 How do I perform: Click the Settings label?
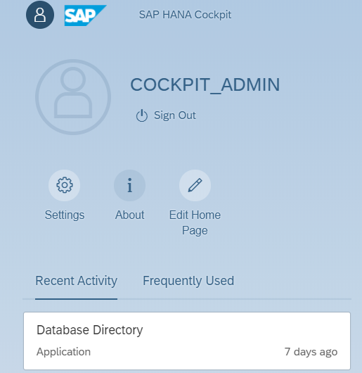click(65, 215)
